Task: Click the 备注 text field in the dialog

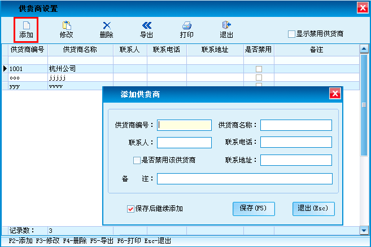Action: click(x=245, y=179)
